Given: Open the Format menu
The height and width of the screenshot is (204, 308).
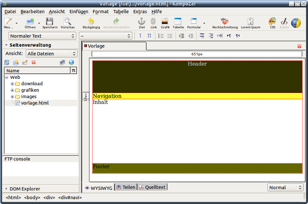Looking at the screenshot, I should tap(101, 12).
